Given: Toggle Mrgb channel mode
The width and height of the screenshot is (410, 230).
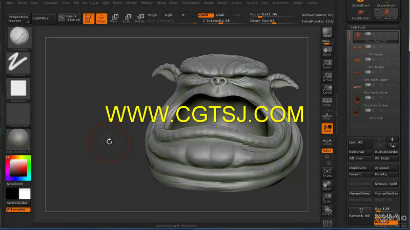Looking at the screenshot, I should pyautogui.click(x=152, y=15).
